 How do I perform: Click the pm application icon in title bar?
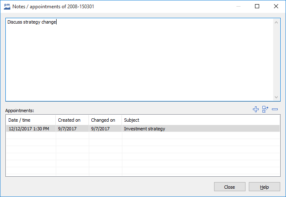coord(6,6)
